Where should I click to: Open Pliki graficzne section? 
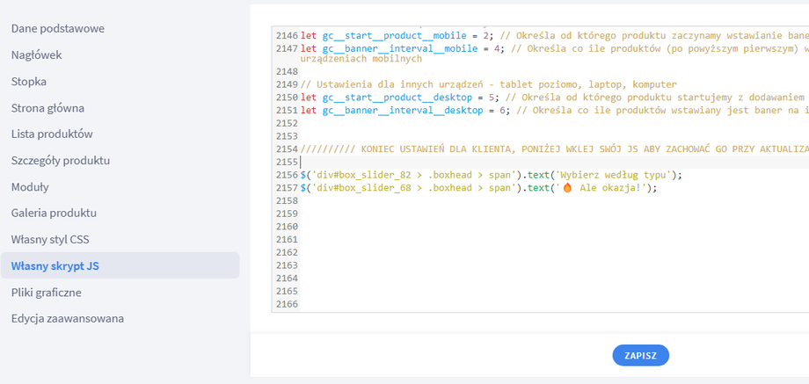click(47, 292)
